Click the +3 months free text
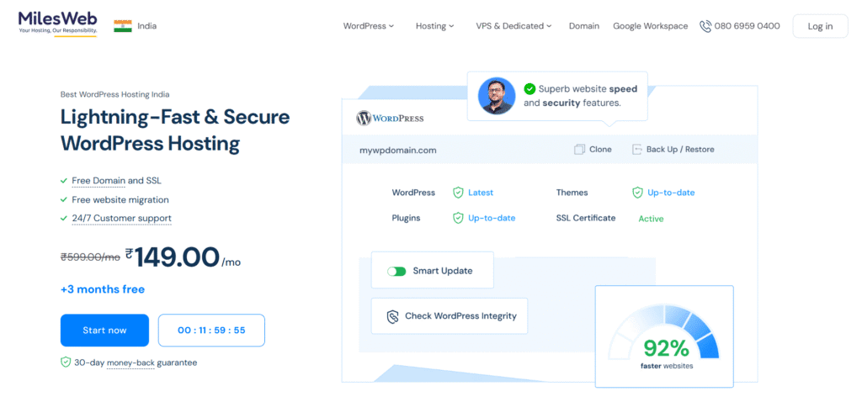The image size is (862, 397). tap(103, 288)
